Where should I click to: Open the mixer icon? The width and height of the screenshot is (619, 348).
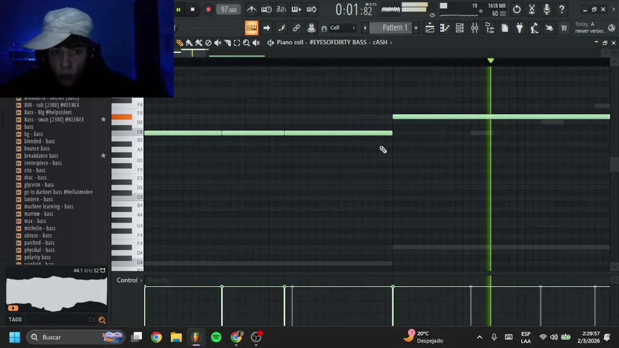(474, 28)
